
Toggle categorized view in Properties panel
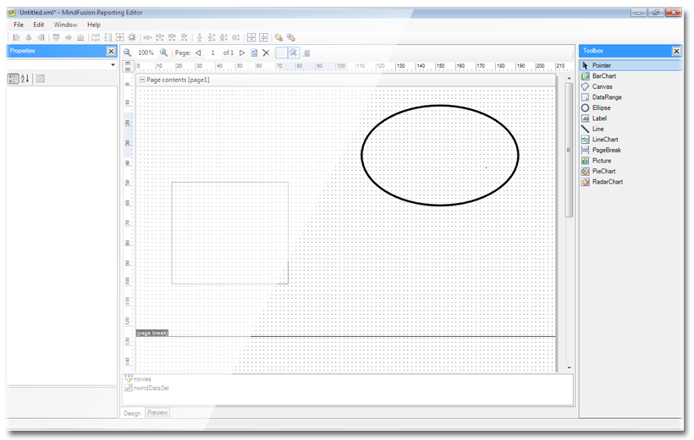13,79
